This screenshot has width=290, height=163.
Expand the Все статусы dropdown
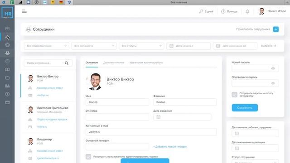click(141, 46)
